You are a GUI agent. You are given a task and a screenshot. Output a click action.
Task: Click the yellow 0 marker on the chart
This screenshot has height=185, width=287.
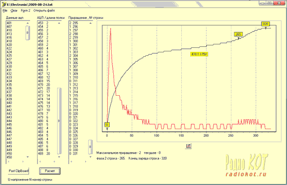pos(107,125)
